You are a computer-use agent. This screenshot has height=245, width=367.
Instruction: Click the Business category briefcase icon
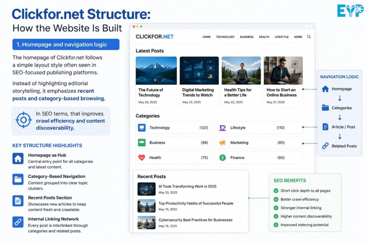(x=142, y=142)
